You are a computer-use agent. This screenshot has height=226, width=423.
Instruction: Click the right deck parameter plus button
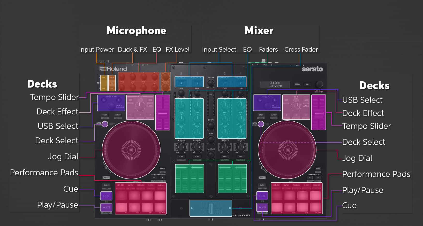pos(318,178)
